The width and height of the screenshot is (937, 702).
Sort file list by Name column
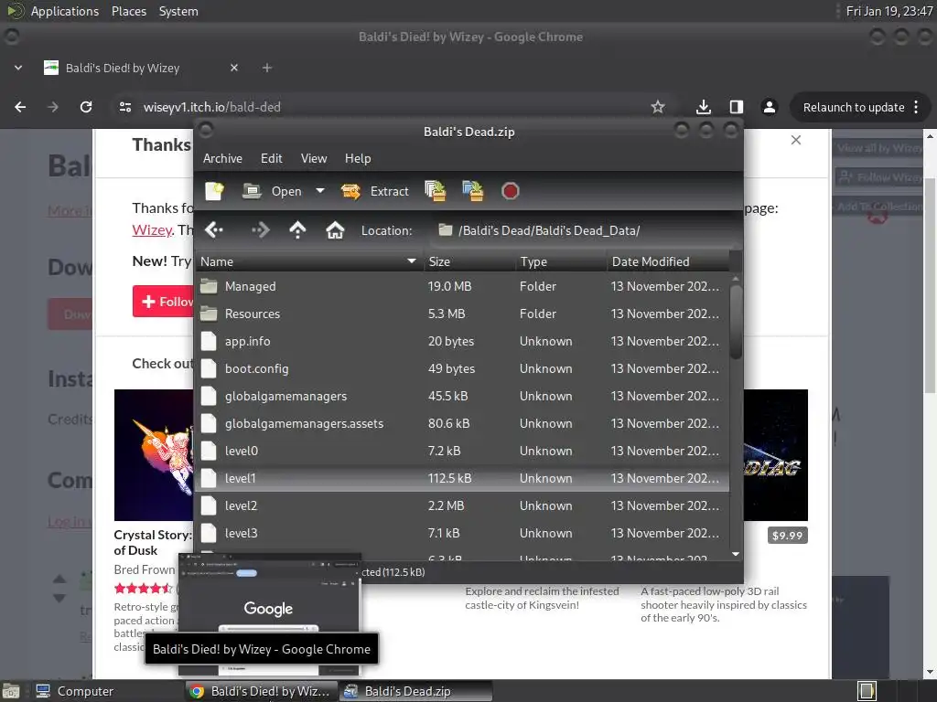tap(309, 261)
